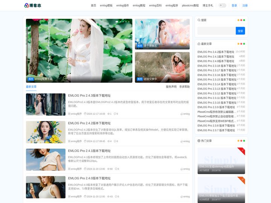Click author emlog icon on 2.4.1 article
271x203 pixels.
click(182, 169)
